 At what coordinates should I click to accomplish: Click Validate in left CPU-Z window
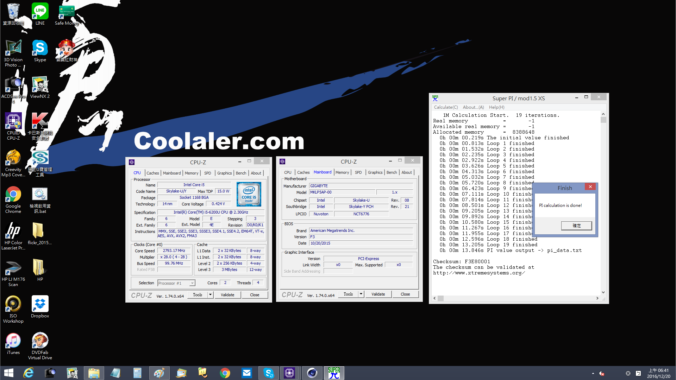(x=227, y=295)
